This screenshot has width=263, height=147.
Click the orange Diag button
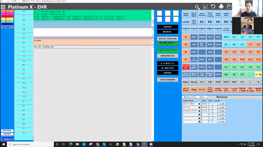coord(194,89)
